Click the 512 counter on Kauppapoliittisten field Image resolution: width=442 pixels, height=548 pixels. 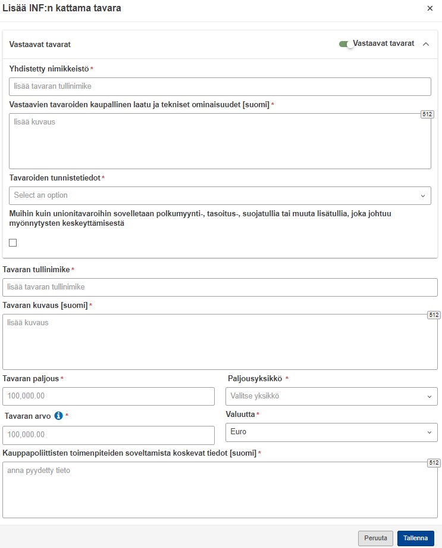click(x=434, y=463)
